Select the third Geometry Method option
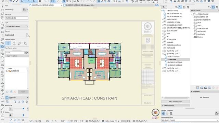 point(20,43)
